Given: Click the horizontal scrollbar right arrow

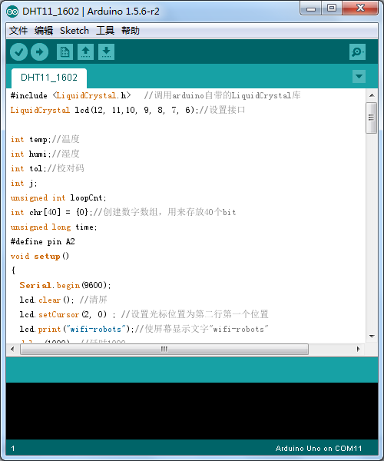Looking at the screenshot, I should 358,350.
